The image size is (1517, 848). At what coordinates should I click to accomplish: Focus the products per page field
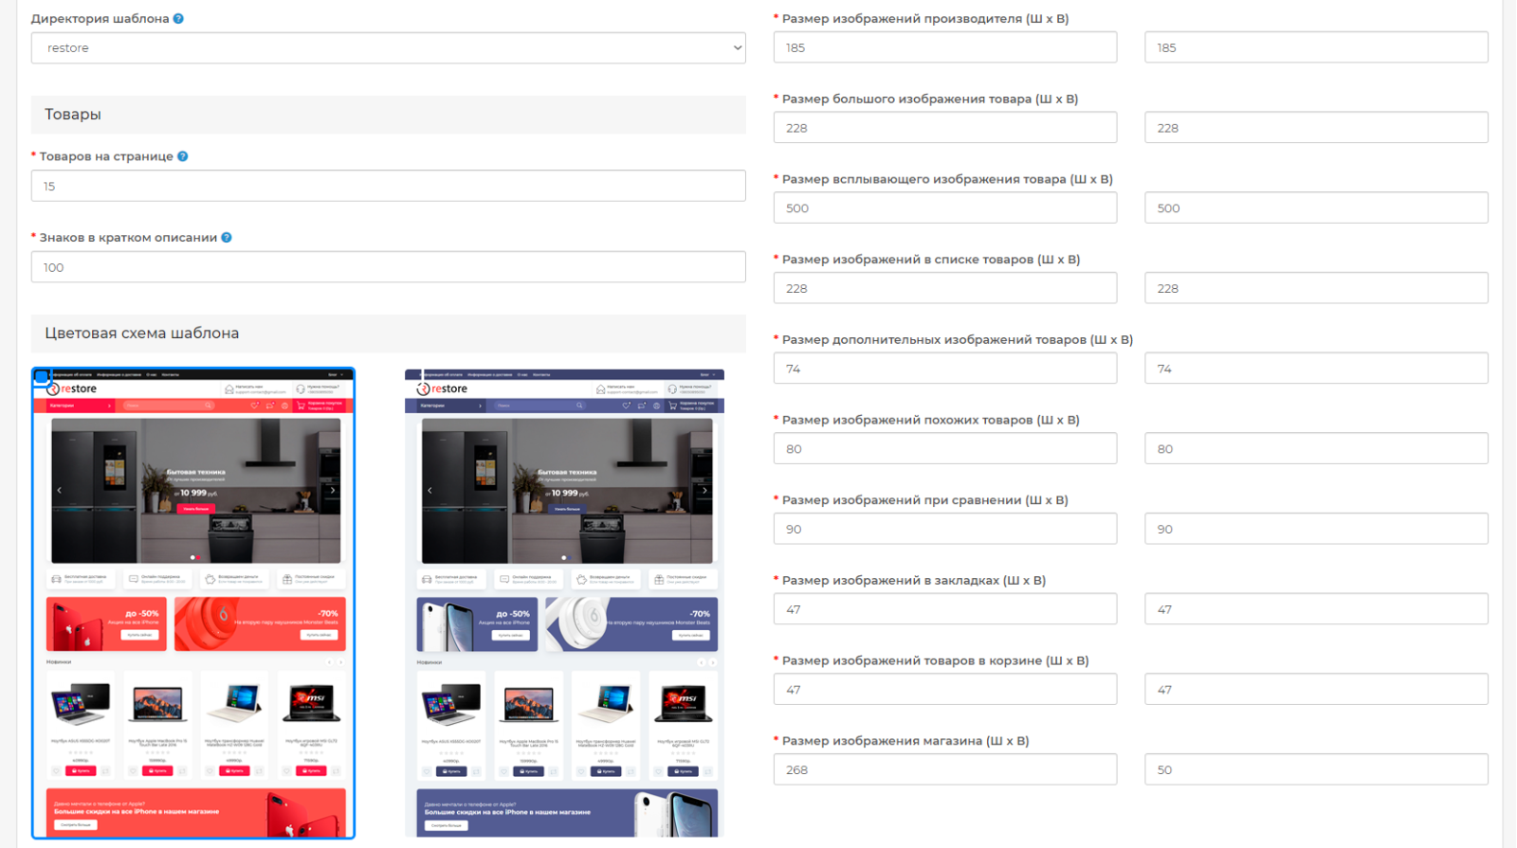click(x=388, y=186)
